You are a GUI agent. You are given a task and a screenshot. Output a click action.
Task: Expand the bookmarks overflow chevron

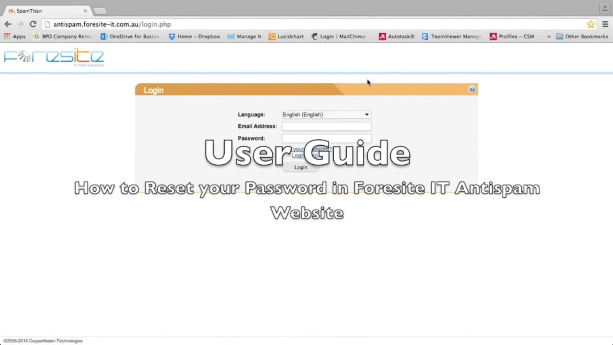pos(549,36)
